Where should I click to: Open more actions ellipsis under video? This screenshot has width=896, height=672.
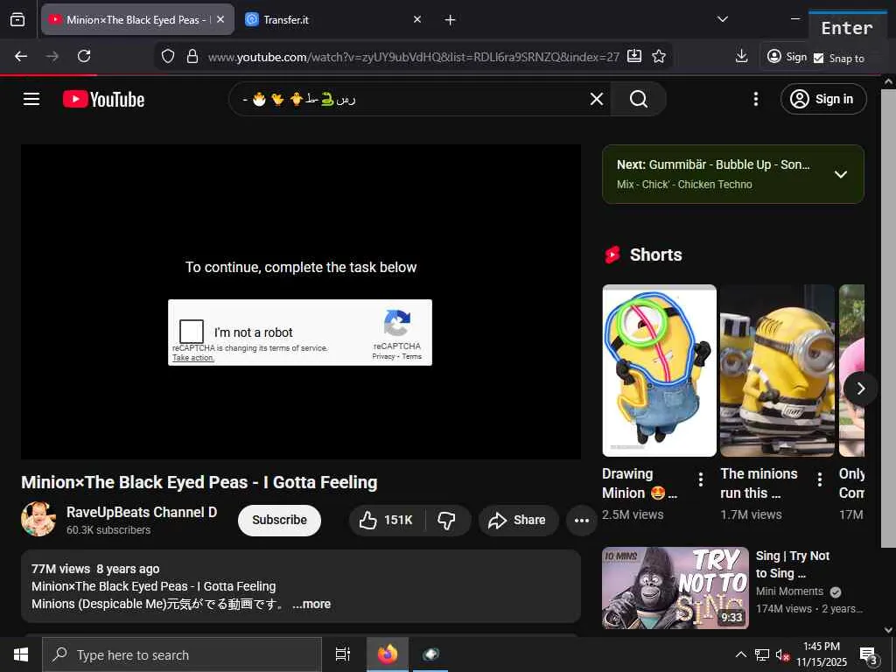coord(582,520)
